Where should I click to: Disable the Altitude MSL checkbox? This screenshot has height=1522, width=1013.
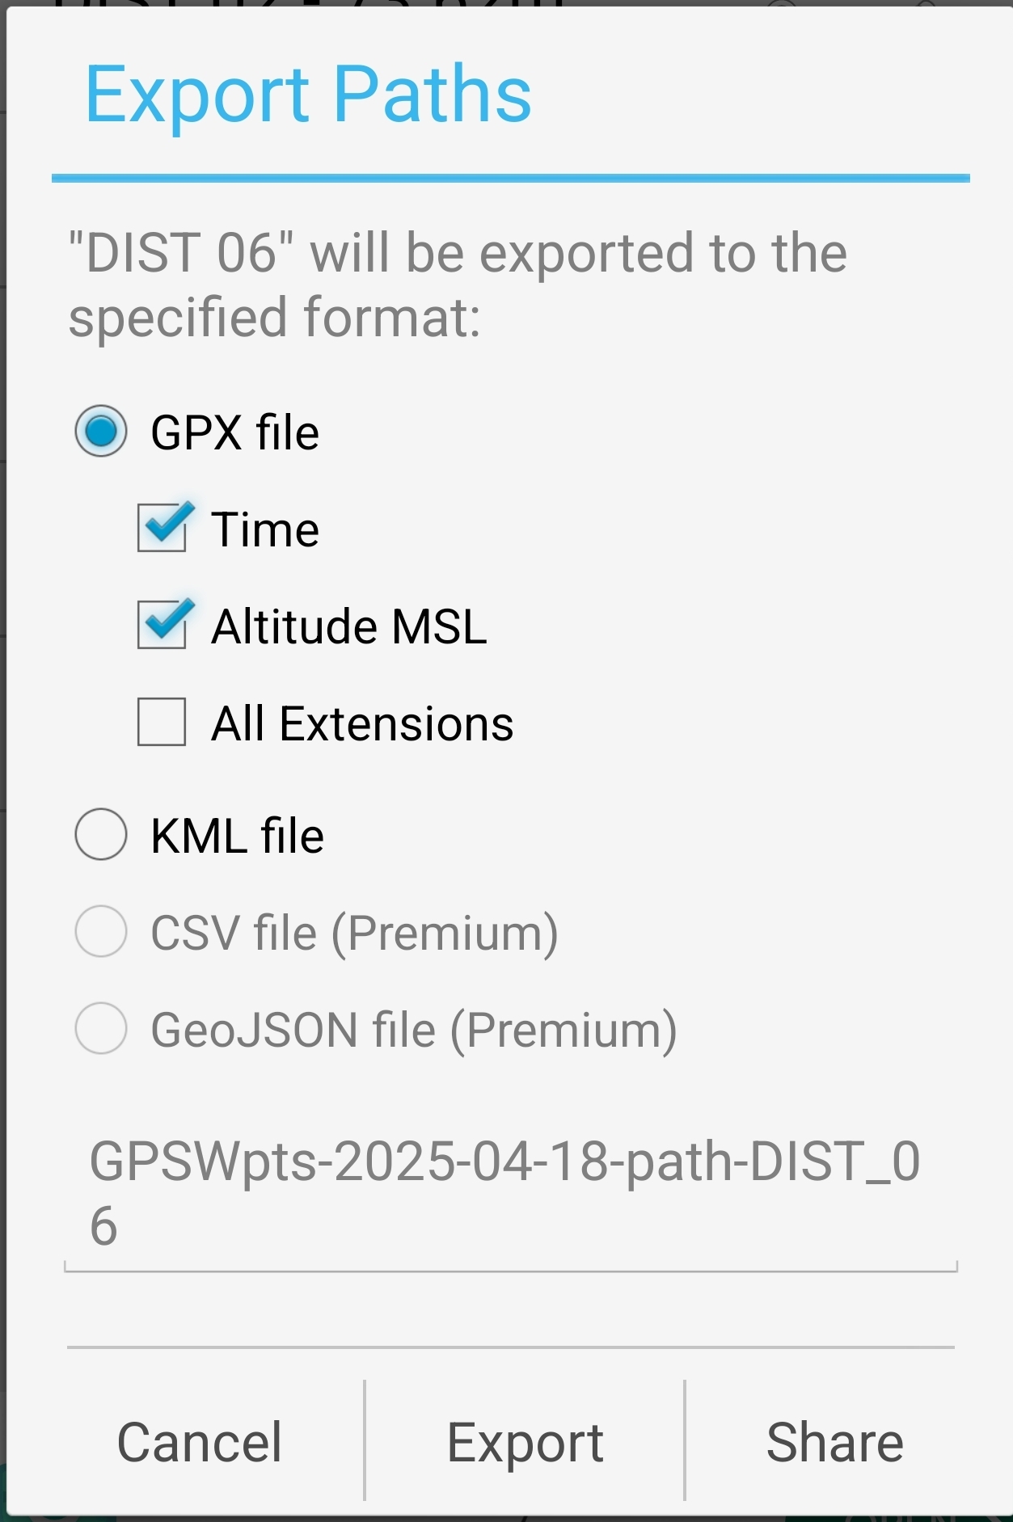pos(162,626)
